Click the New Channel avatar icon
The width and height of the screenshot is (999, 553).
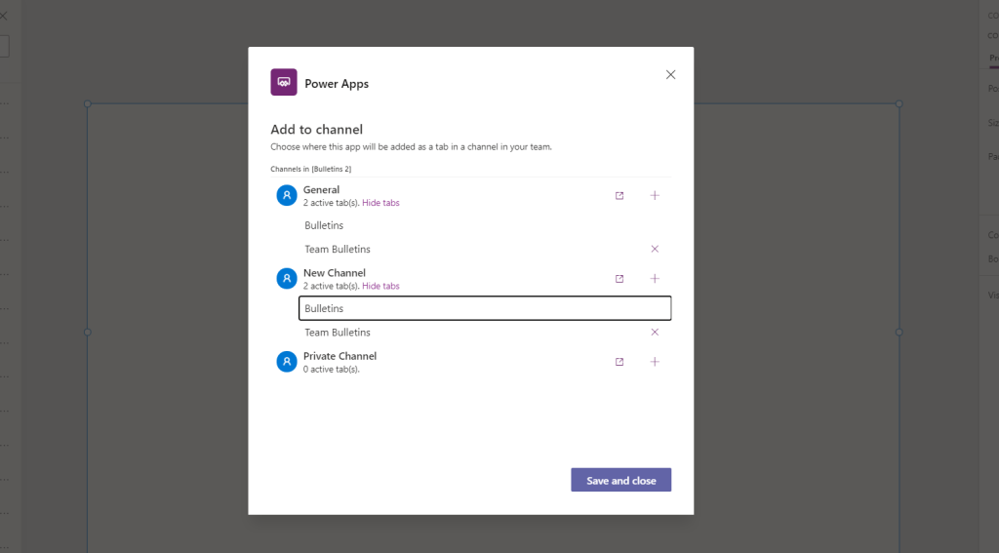tap(286, 279)
